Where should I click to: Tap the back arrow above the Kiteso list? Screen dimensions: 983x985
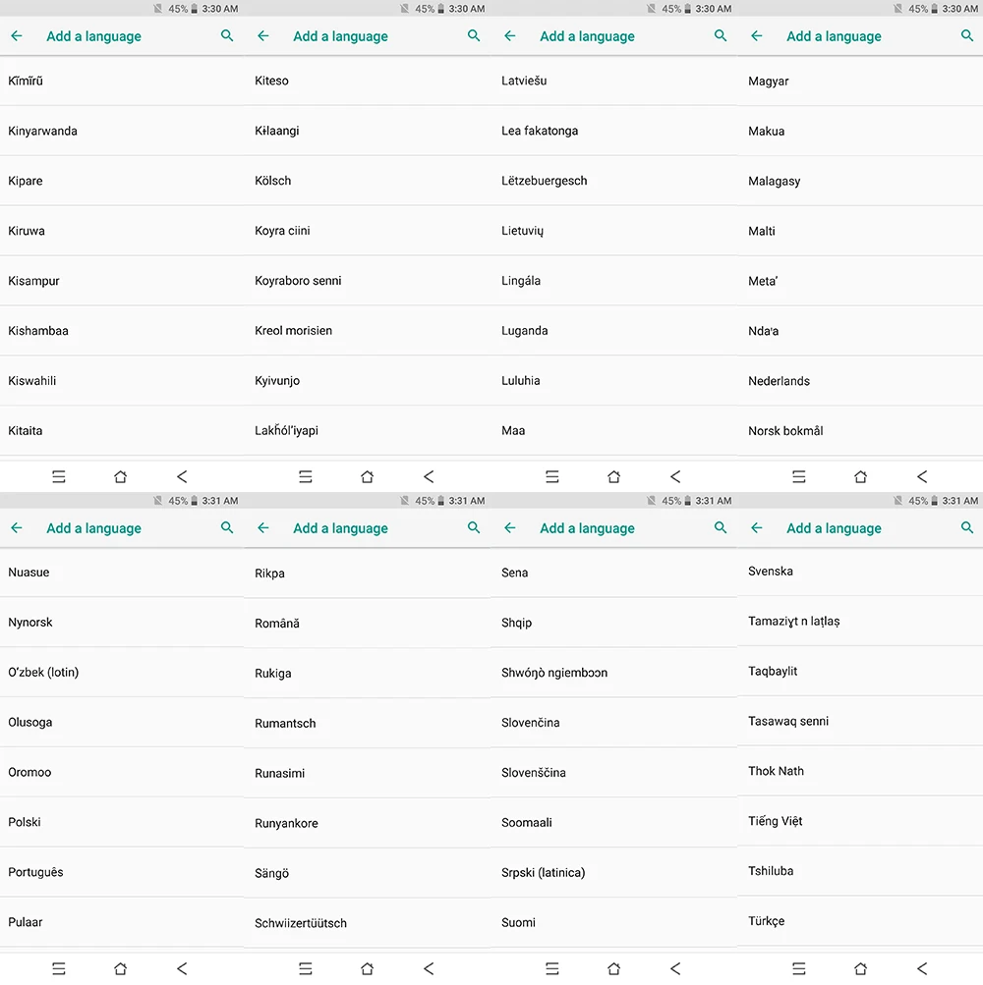263,35
